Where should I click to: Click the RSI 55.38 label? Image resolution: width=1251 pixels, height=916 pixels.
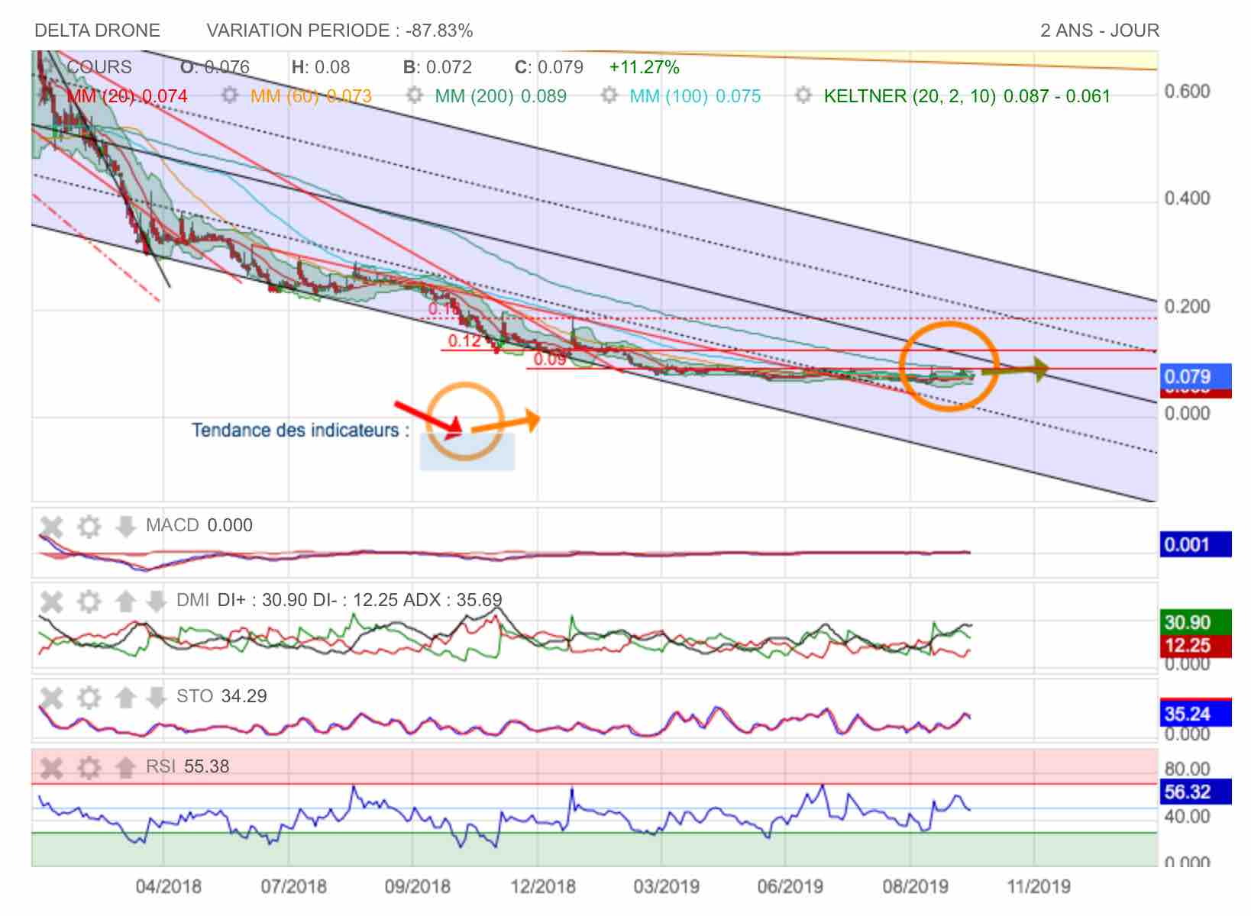pos(187,766)
